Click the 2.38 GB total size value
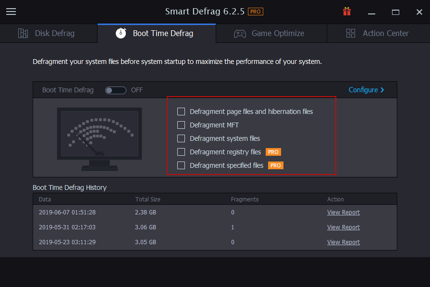 (x=146, y=212)
